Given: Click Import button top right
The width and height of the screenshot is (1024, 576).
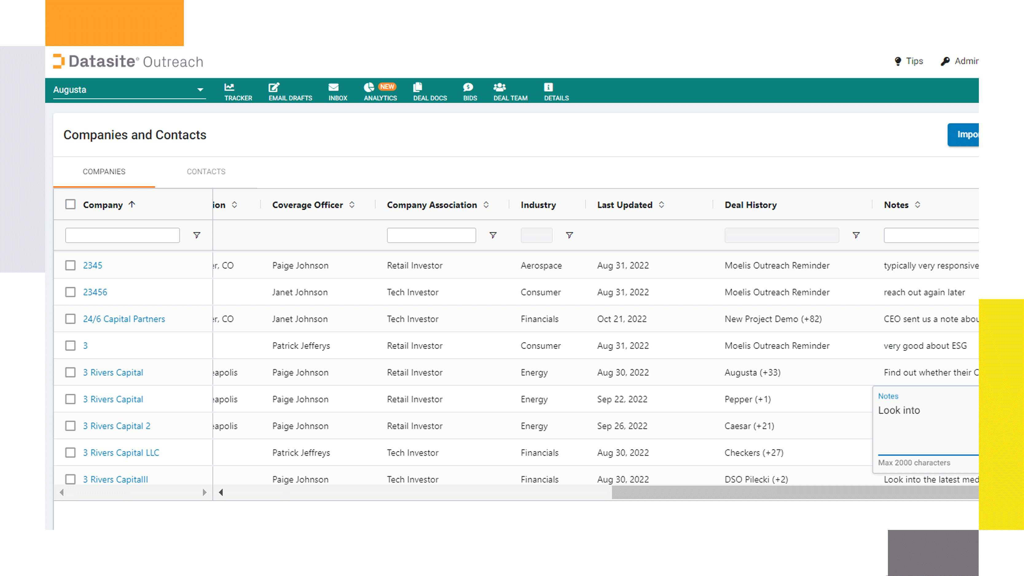Looking at the screenshot, I should coord(967,134).
